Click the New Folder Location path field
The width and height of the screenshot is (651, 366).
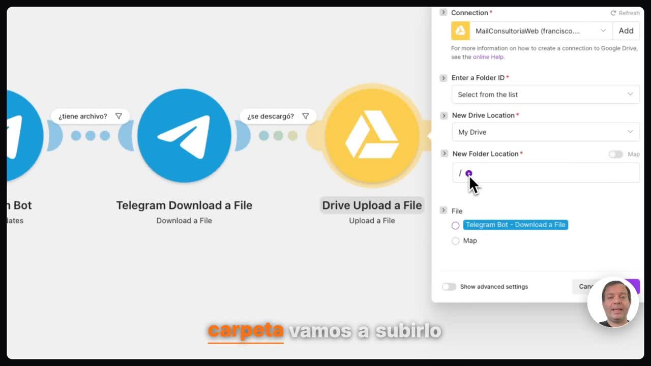point(546,173)
